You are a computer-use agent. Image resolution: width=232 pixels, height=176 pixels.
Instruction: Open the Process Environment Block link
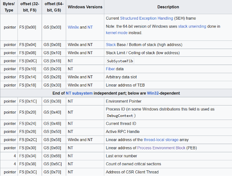[x=161, y=148]
